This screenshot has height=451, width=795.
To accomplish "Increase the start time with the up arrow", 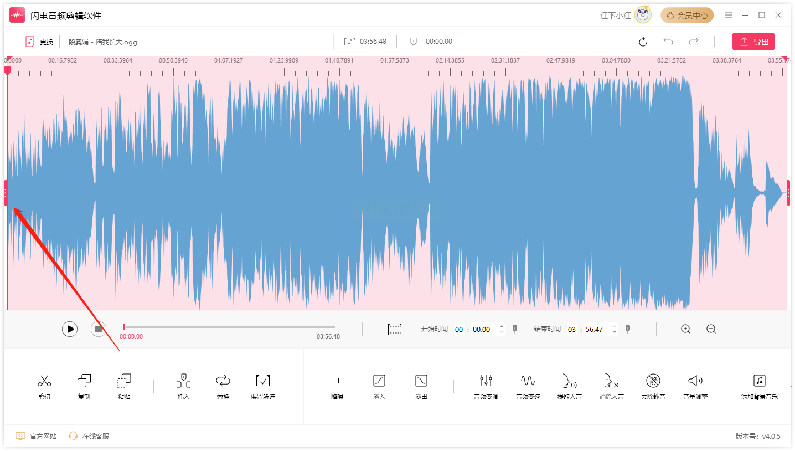I will (502, 326).
